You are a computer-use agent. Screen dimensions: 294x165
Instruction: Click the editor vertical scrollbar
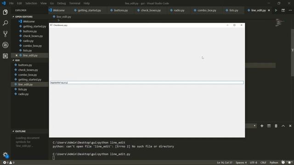tap(293, 53)
